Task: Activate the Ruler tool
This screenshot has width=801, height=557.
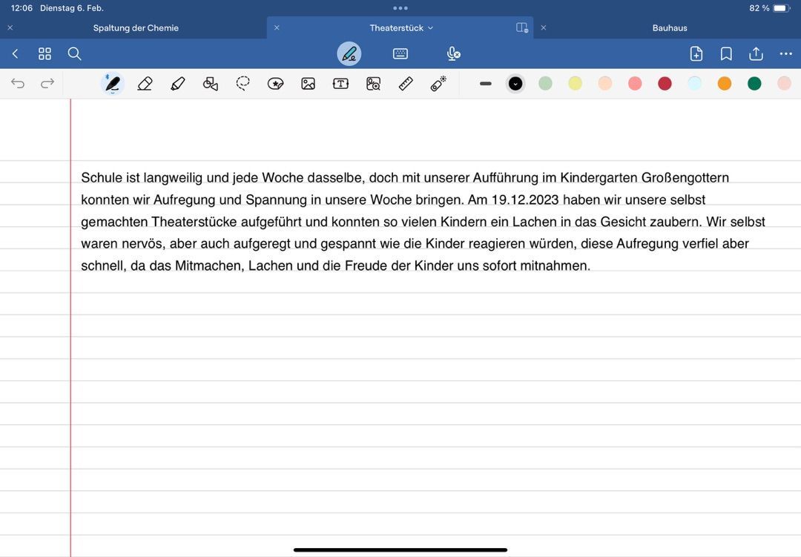Action: 406,84
